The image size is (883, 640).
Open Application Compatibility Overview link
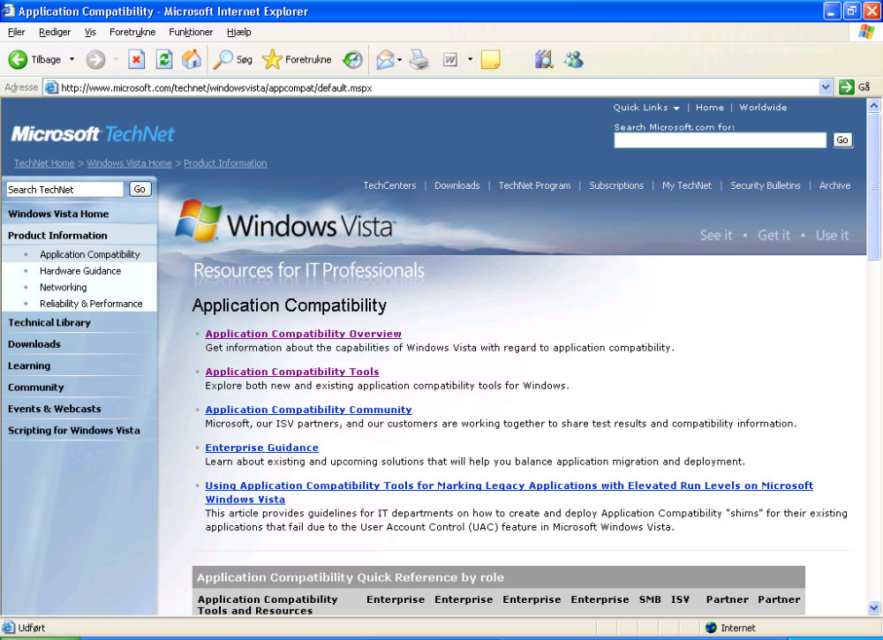click(x=303, y=334)
